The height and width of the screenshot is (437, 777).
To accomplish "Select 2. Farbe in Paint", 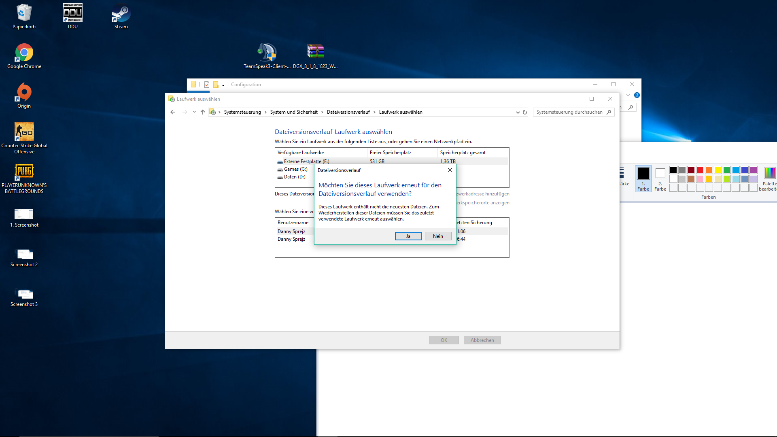I will pyautogui.click(x=660, y=178).
